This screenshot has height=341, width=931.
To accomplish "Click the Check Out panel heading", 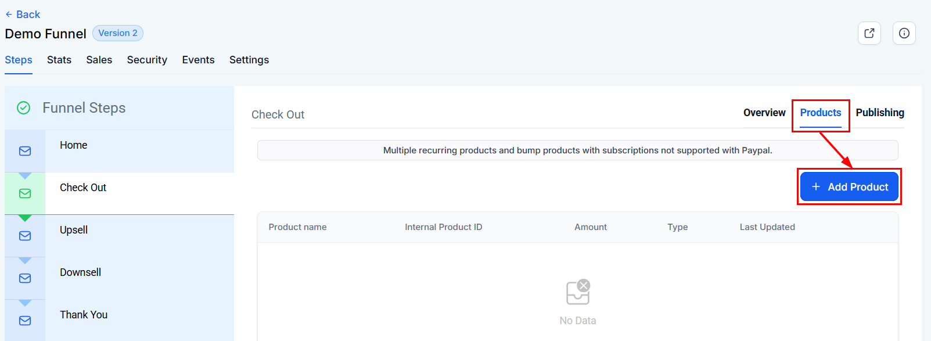I will (x=278, y=114).
